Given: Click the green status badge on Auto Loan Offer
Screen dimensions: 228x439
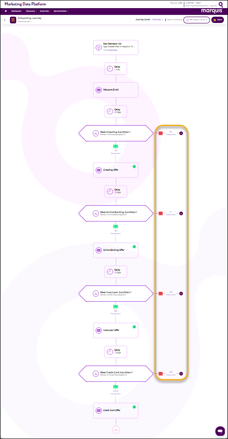Looking at the screenshot, I should [134, 327].
